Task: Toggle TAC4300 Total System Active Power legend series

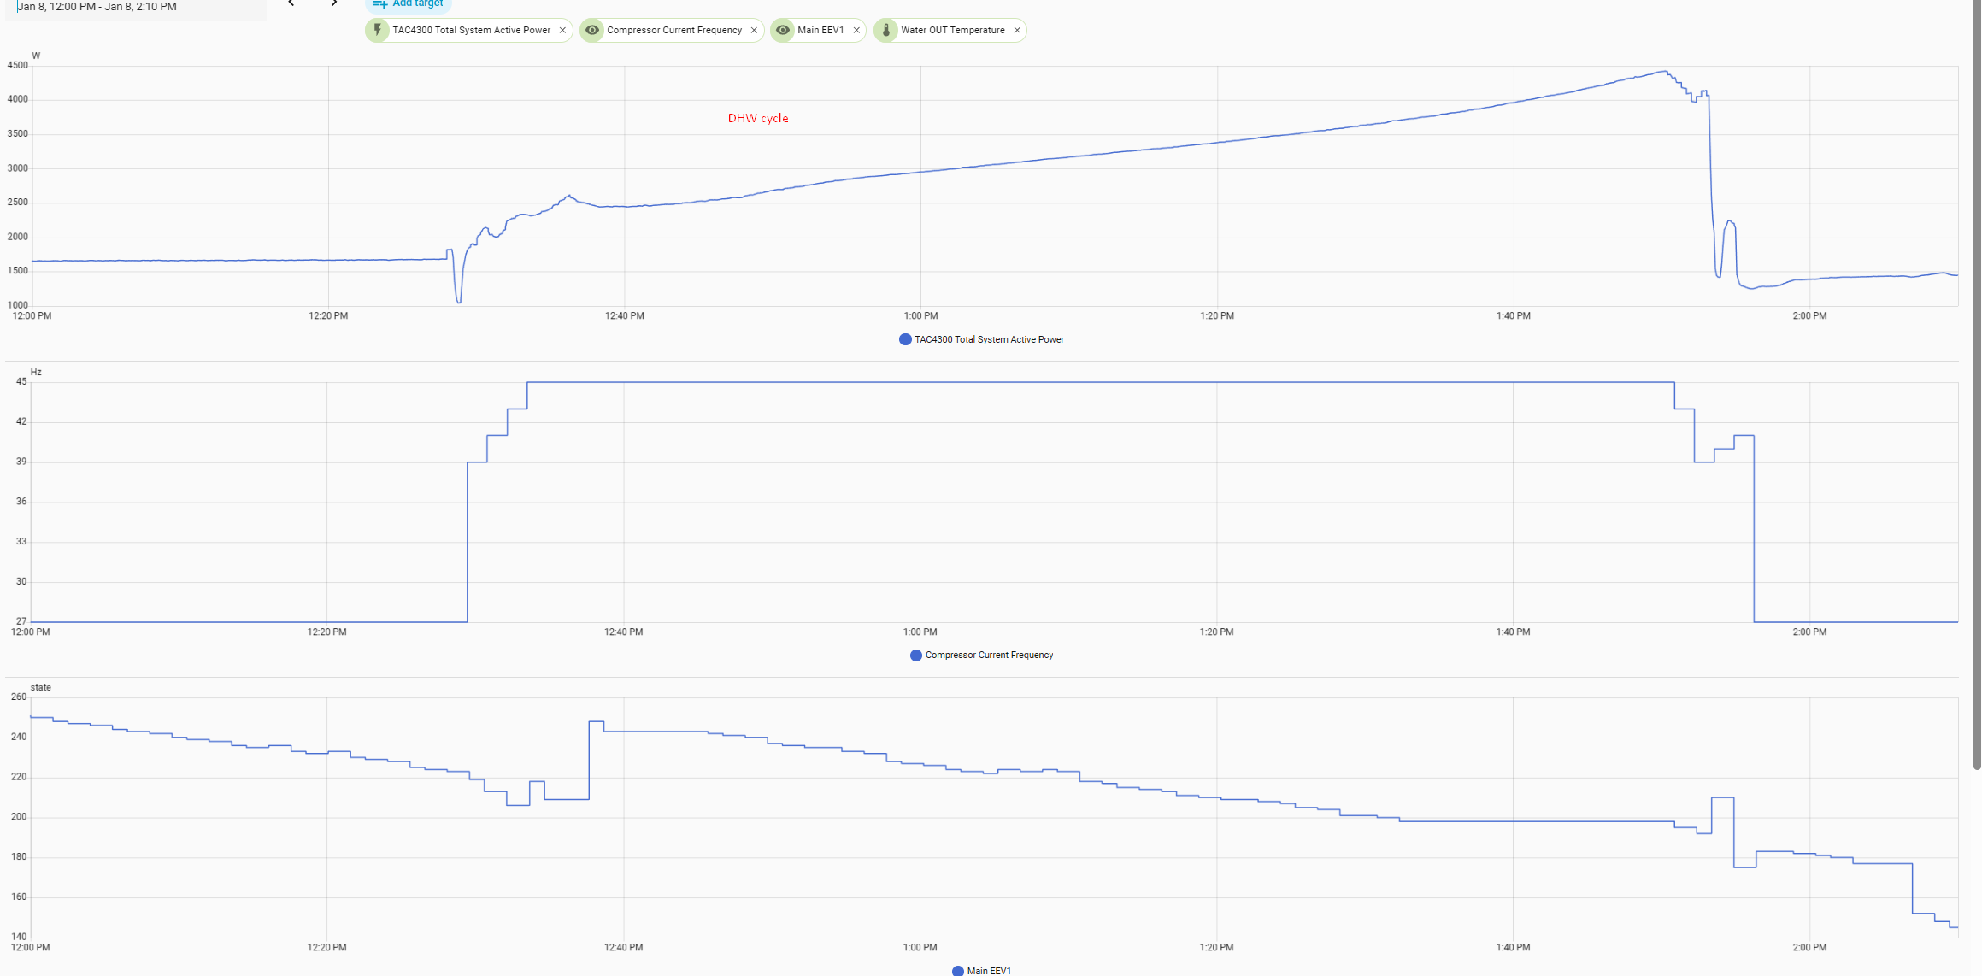Action: click(989, 339)
